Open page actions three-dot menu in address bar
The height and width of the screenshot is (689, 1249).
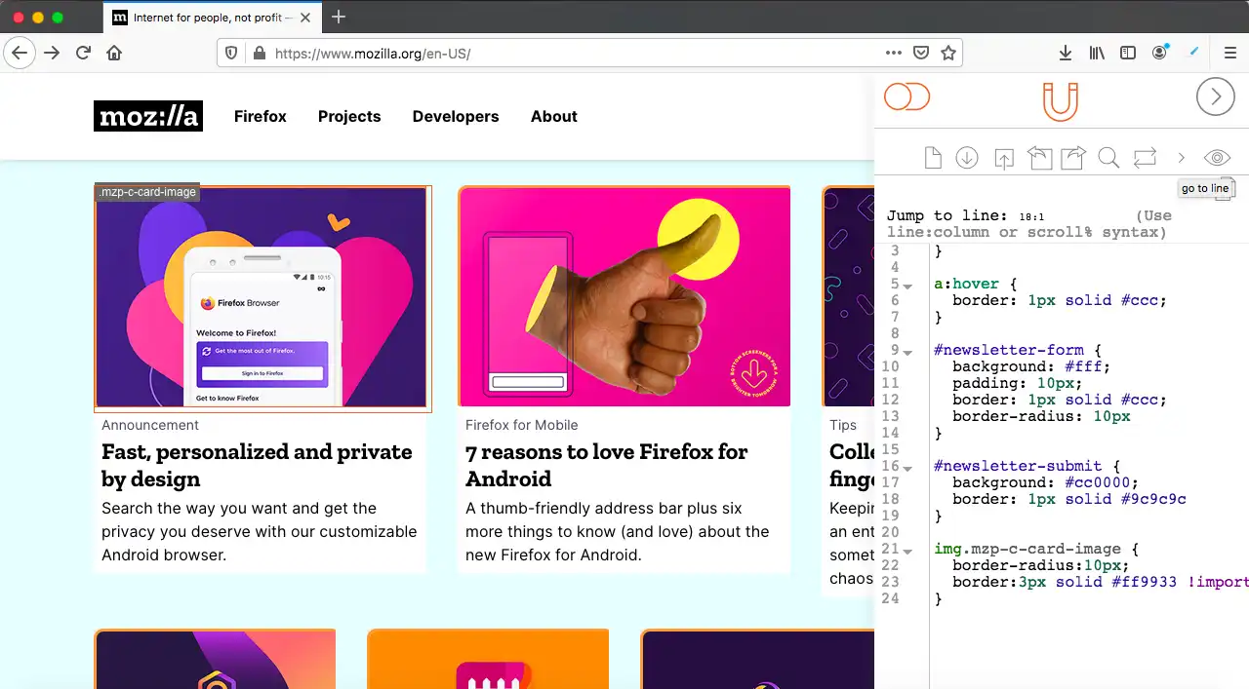point(894,53)
